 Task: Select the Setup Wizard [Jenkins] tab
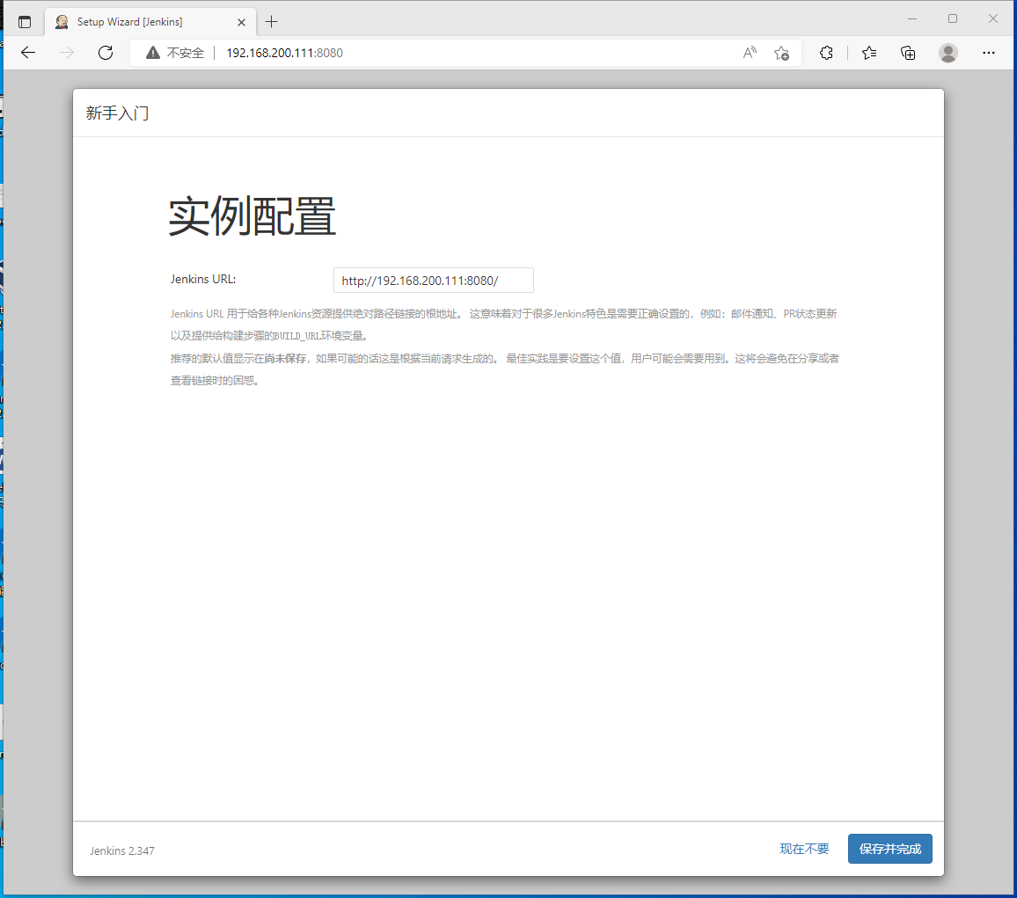click(151, 22)
